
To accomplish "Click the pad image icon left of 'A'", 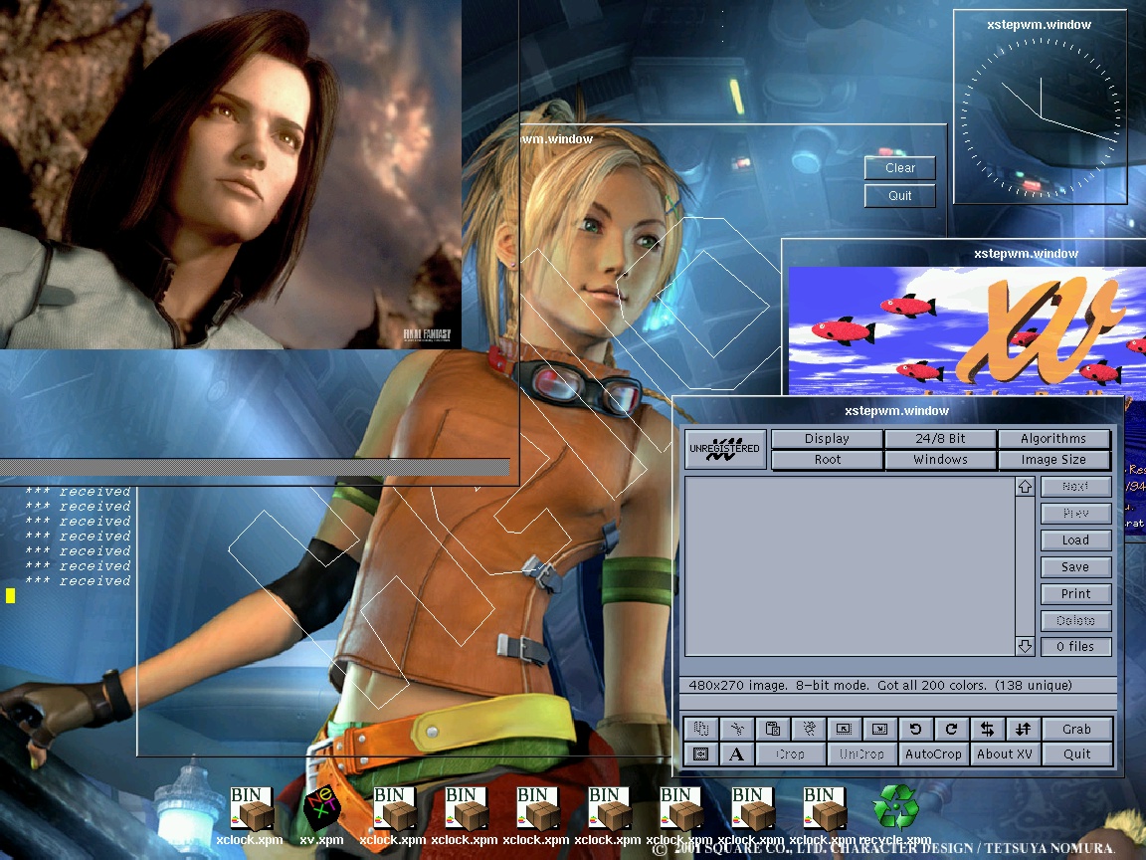I will pos(700,754).
